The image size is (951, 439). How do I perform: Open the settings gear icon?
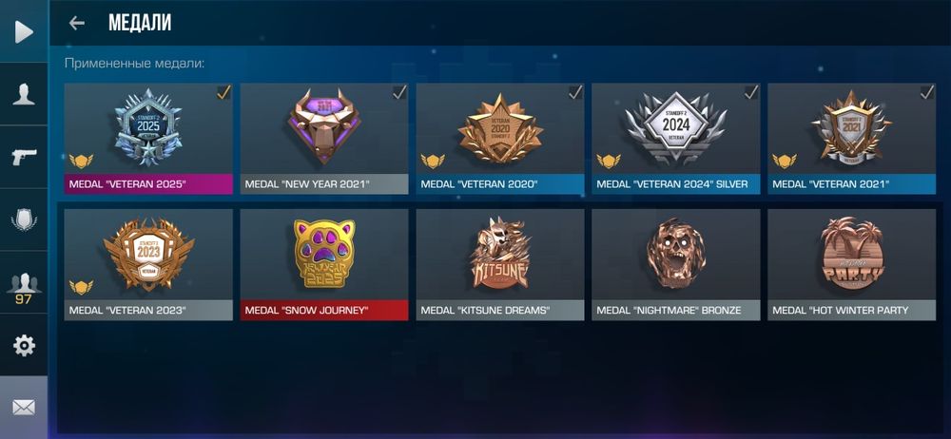click(24, 345)
